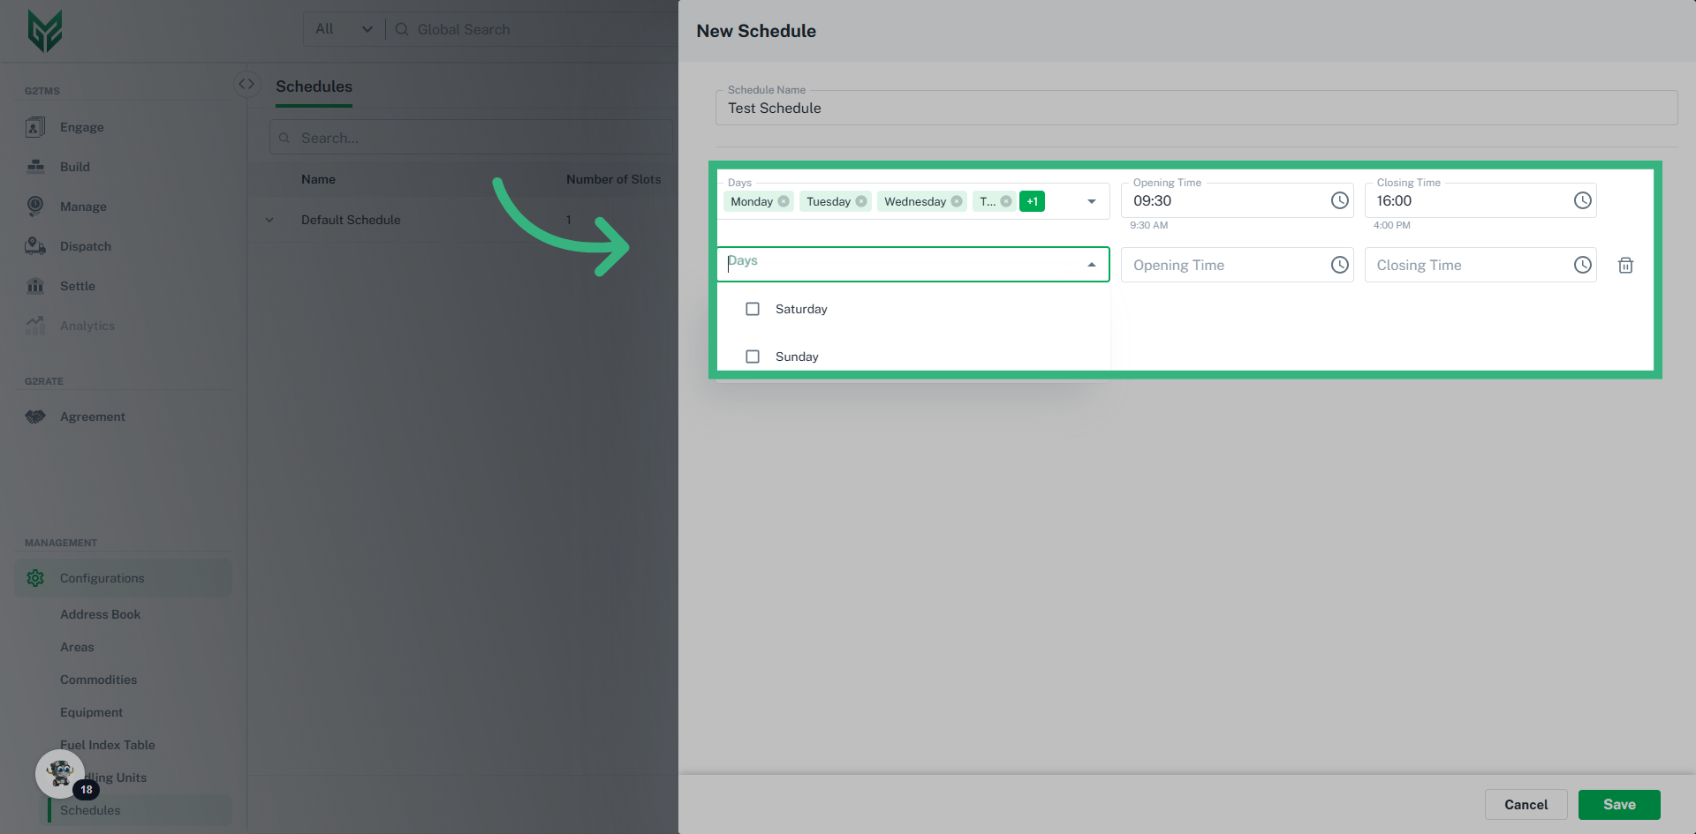Click the +1 more days badge
This screenshot has height=834, width=1696.
[x=1032, y=201]
